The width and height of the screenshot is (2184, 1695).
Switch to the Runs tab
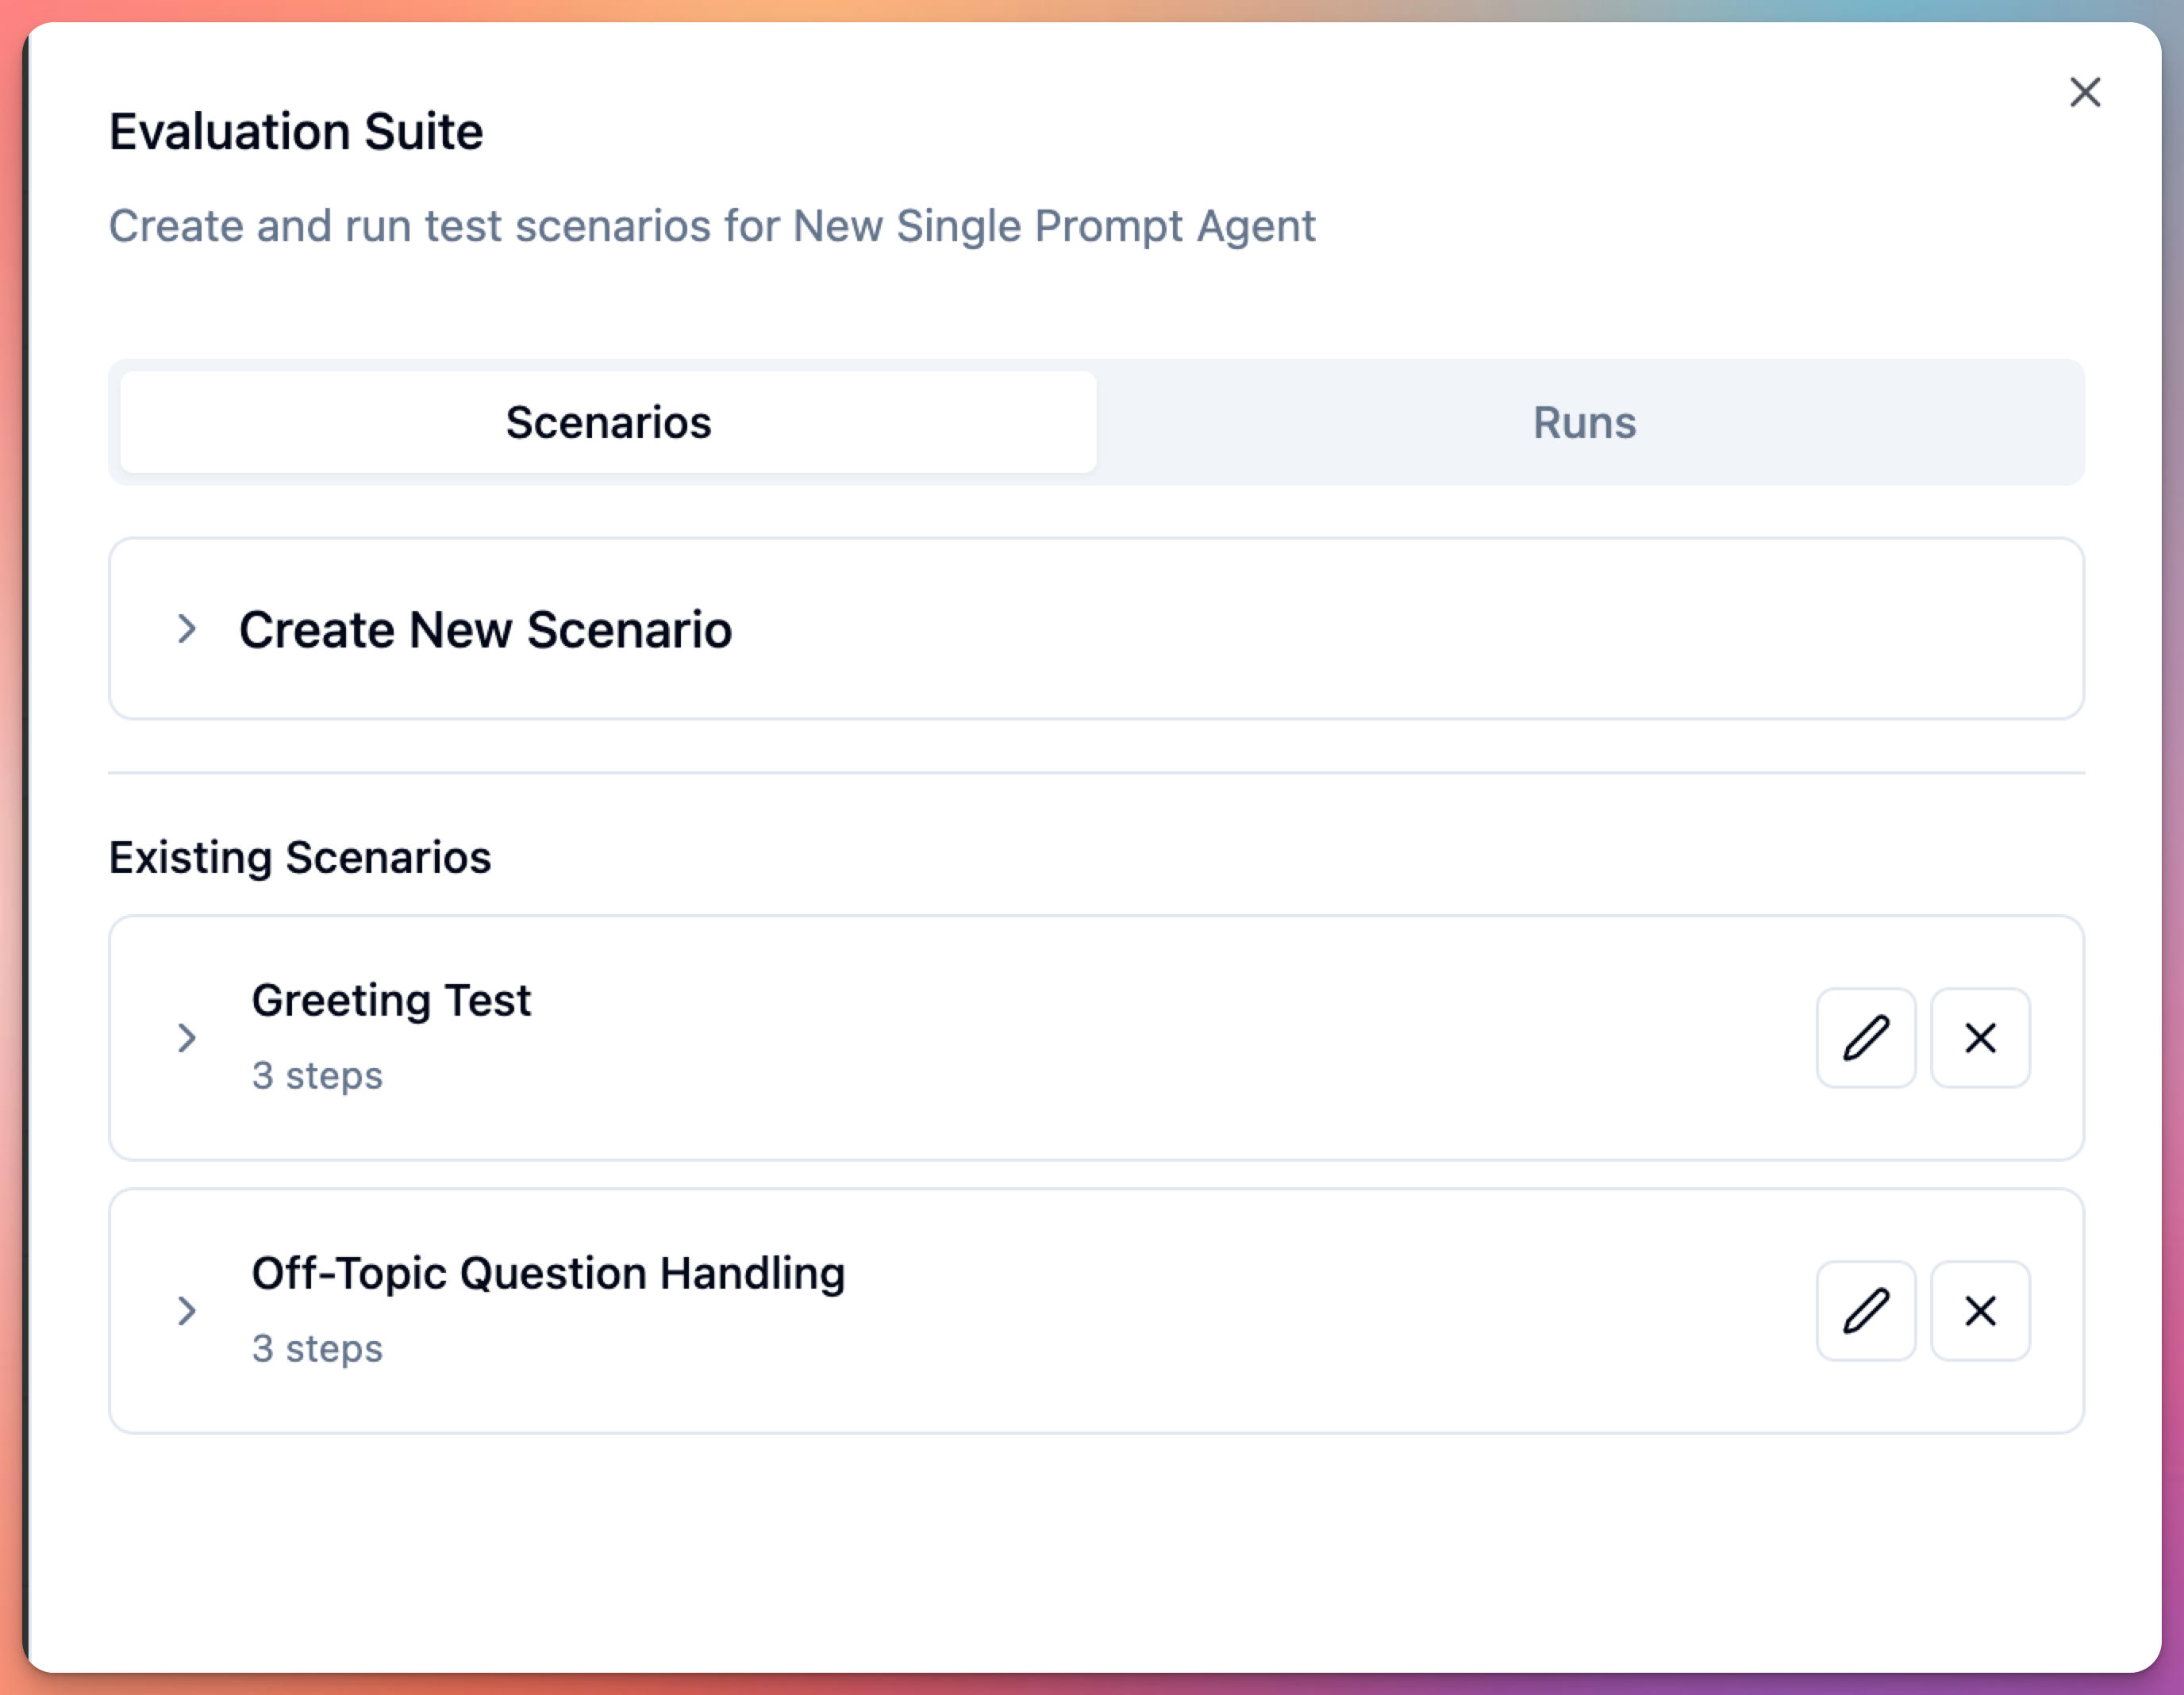[x=1584, y=423]
